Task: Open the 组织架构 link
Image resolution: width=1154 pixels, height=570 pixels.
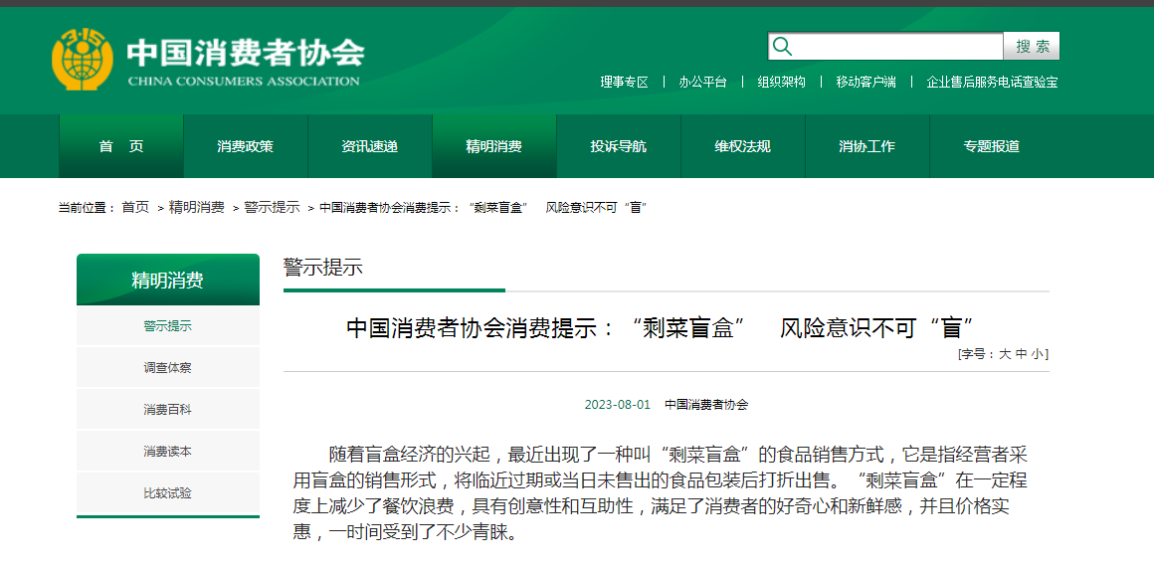Action: coord(782,82)
